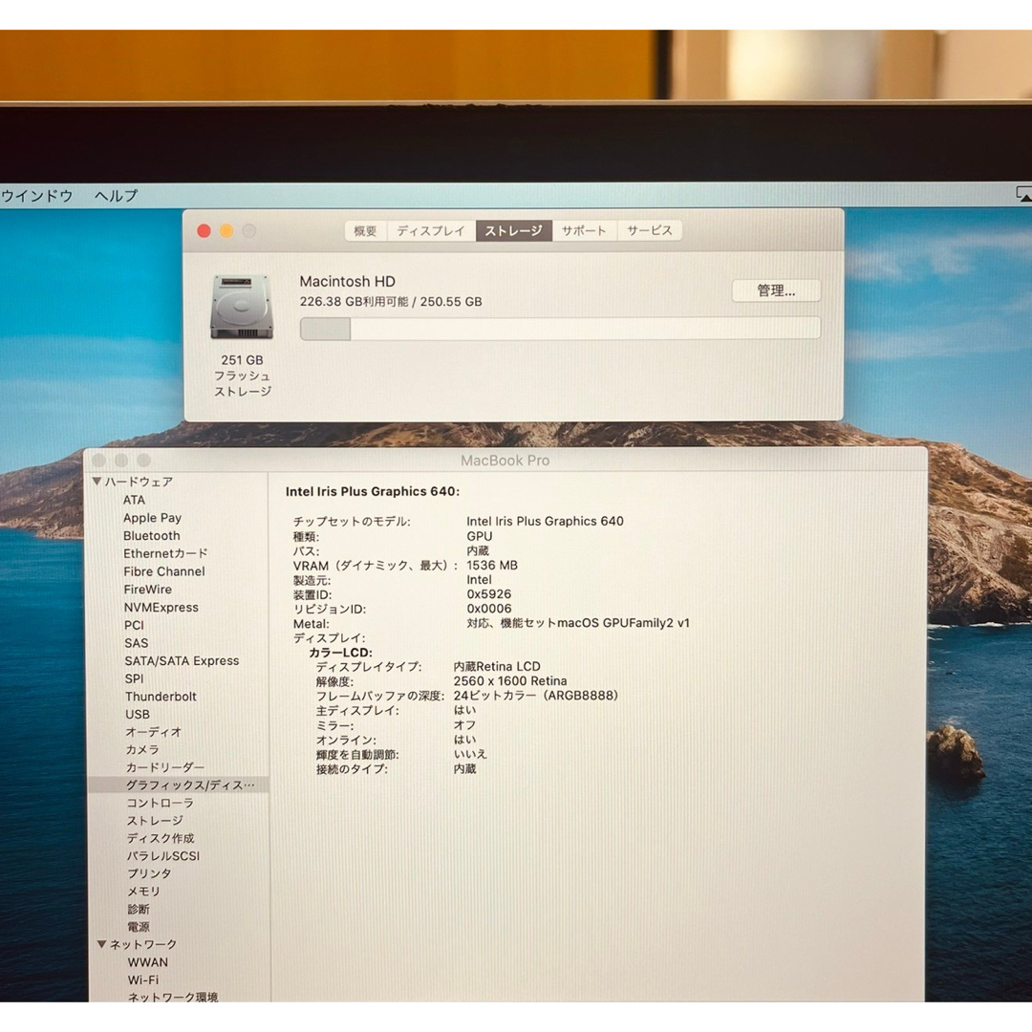Select SAS in the sidebar
The height and width of the screenshot is (1032, 1032).
coord(137,643)
